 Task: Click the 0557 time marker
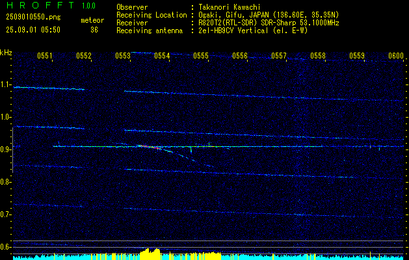click(279, 55)
